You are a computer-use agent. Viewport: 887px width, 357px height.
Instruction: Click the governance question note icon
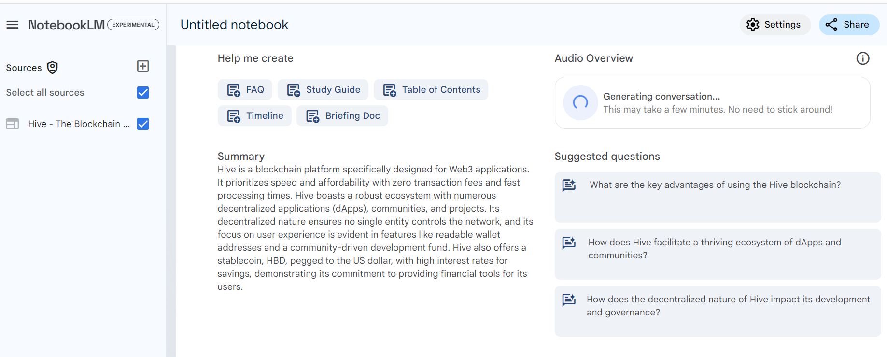point(569,300)
